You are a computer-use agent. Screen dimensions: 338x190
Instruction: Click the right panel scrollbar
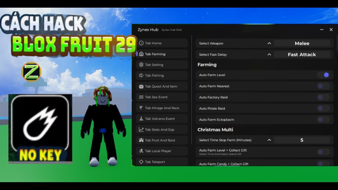[337, 44]
